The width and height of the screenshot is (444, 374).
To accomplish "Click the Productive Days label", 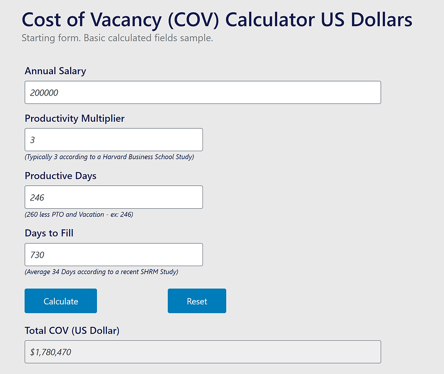I will tap(60, 176).
